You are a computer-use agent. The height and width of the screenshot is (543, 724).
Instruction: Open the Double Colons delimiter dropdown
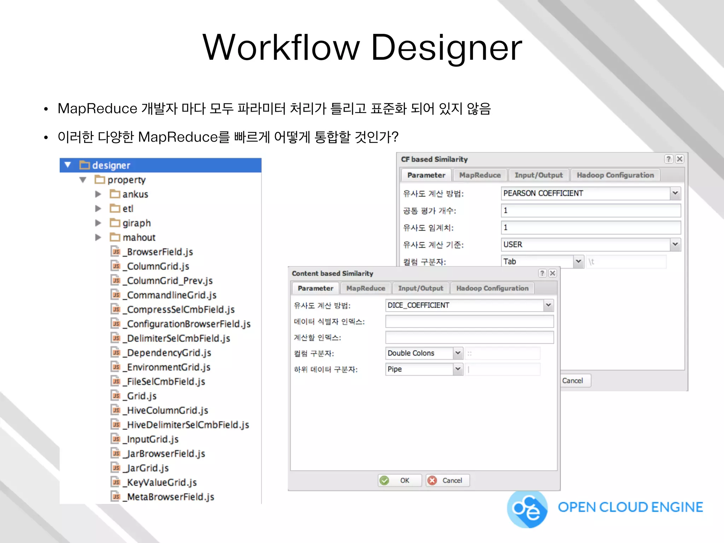[458, 353]
